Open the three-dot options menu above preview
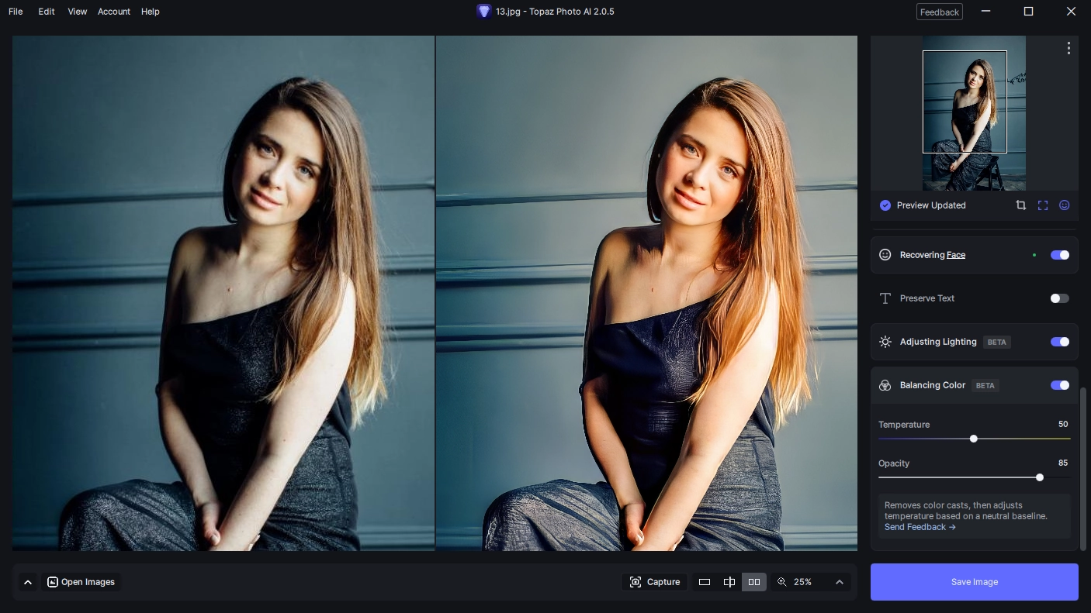The width and height of the screenshot is (1091, 613). tap(1068, 48)
